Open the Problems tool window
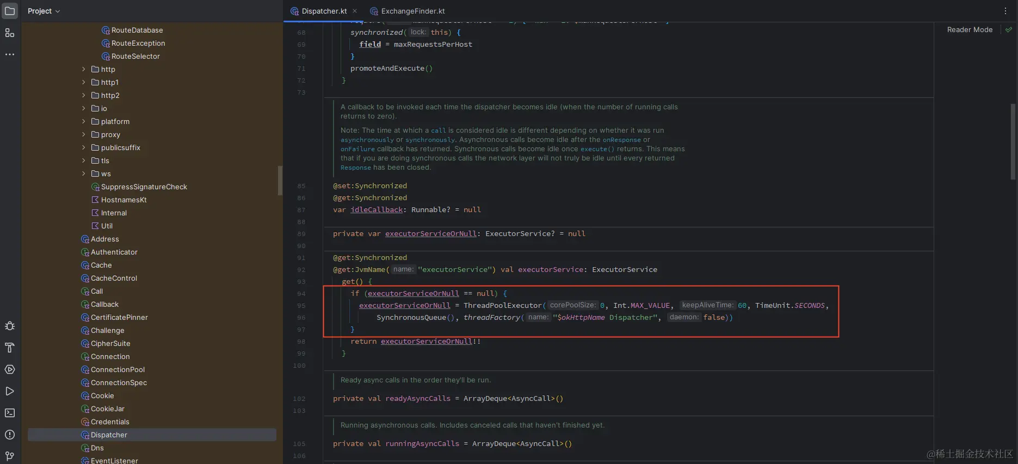 [x=10, y=435]
